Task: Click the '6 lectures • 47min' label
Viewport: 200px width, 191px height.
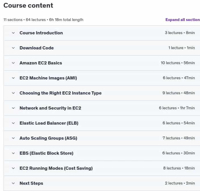Action: click(179, 78)
